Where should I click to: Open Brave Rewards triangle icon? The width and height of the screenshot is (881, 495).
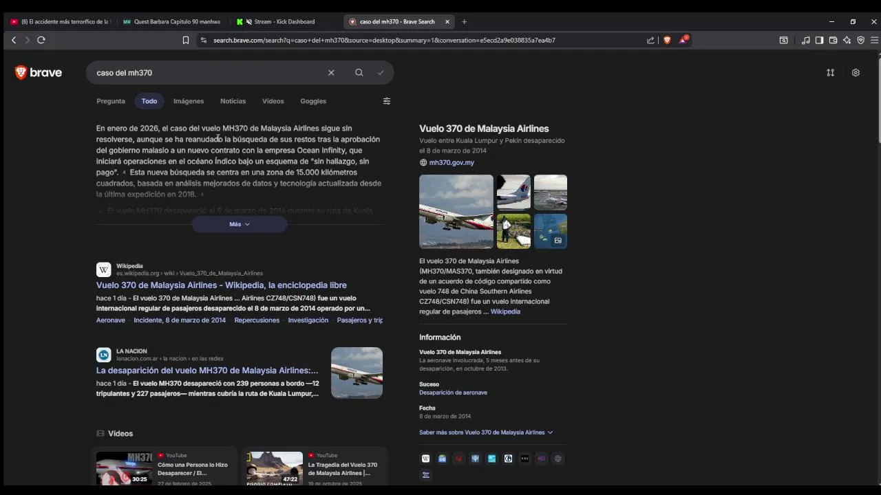(683, 40)
